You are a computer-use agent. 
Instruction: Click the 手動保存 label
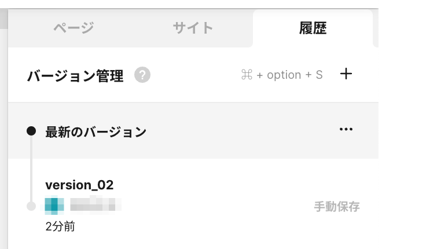click(337, 206)
